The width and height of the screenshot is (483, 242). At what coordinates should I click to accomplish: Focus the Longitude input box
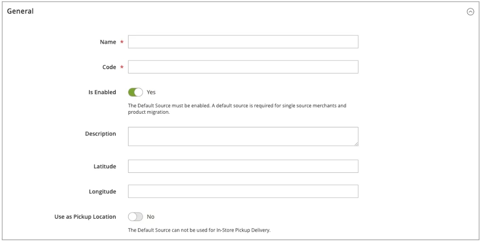[x=243, y=192]
